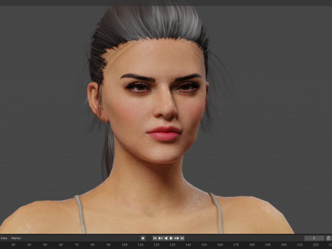Click frame 60 on the timeline ruler
This screenshot has width=332, height=249.
(x=61, y=245)
